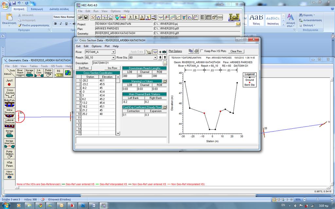Toggle Keep Prev XS Plots checkbox
The height and width of the screenshot is (209, 335).
coord(202,51)
